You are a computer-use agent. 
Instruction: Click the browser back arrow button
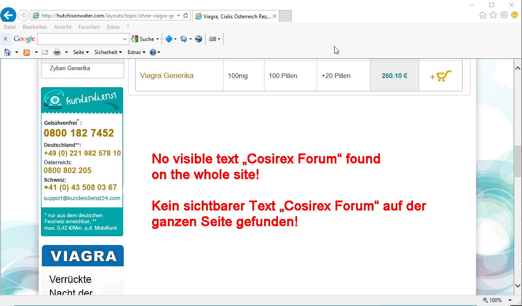[x=8, y=15]
